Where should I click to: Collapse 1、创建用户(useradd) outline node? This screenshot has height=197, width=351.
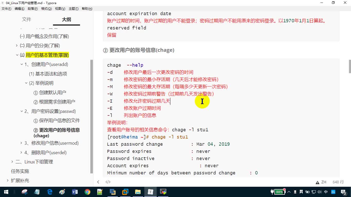pos(22,64)
